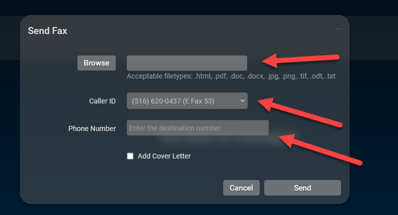Image resolution: width=398 pixels, height=215 pixels.
Task: Open the Caller ID dropdown
Action: pos(187,101)
